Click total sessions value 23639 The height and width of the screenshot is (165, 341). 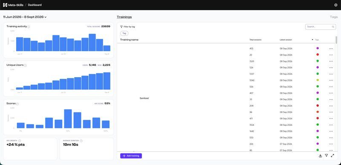tap(106, 26)
